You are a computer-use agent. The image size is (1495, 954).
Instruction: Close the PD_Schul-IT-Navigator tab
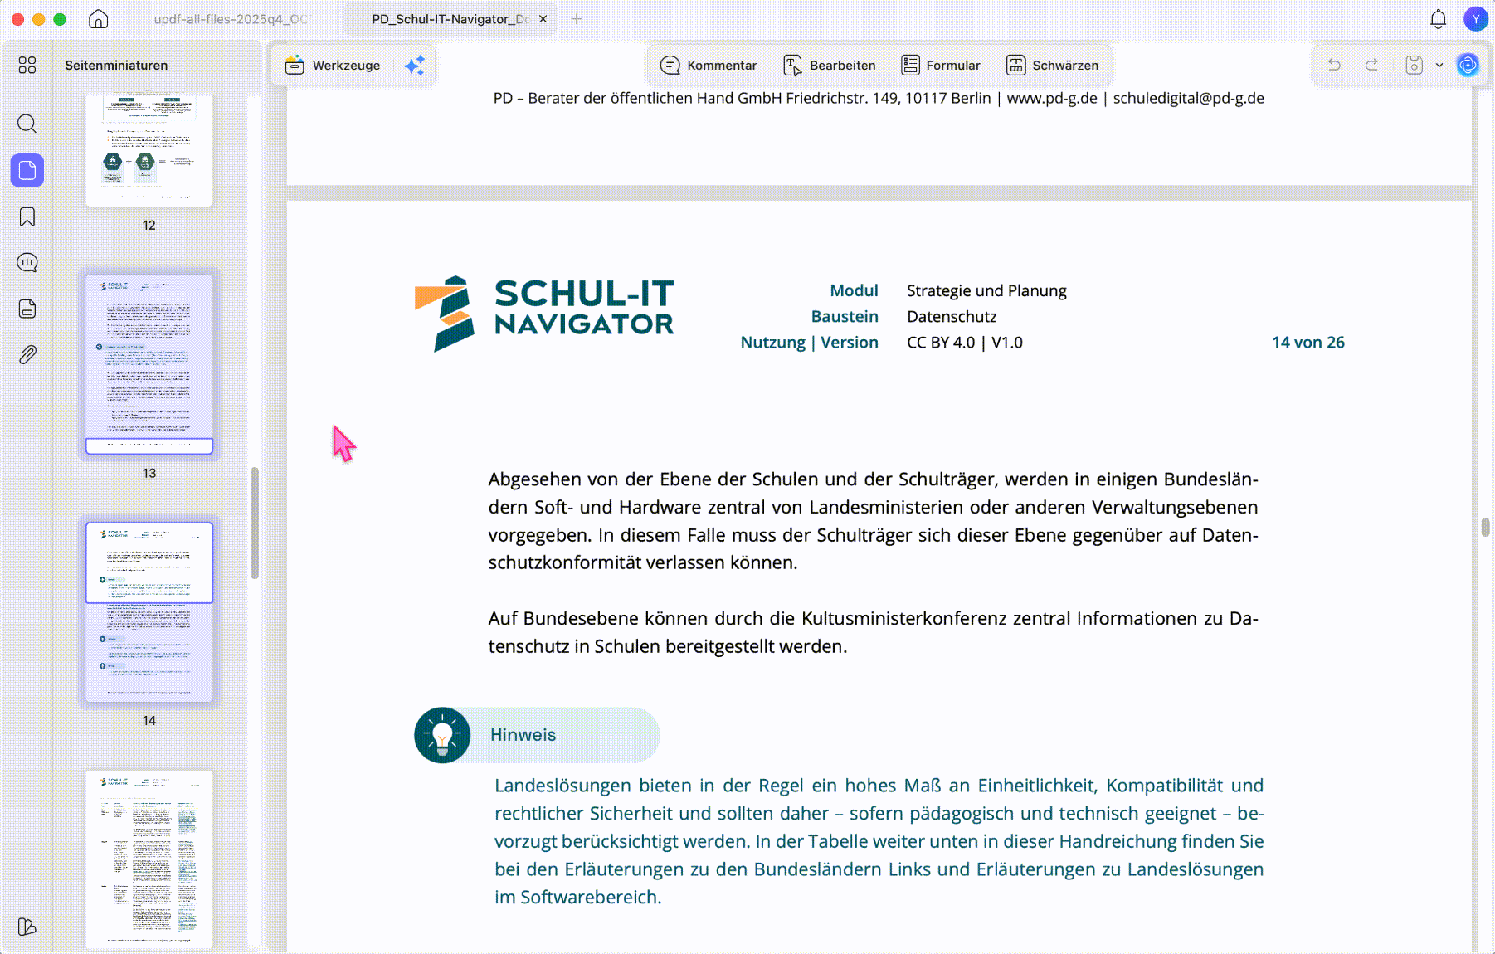(543, 19)
